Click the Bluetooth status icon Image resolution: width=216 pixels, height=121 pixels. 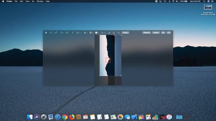[169, 1]
